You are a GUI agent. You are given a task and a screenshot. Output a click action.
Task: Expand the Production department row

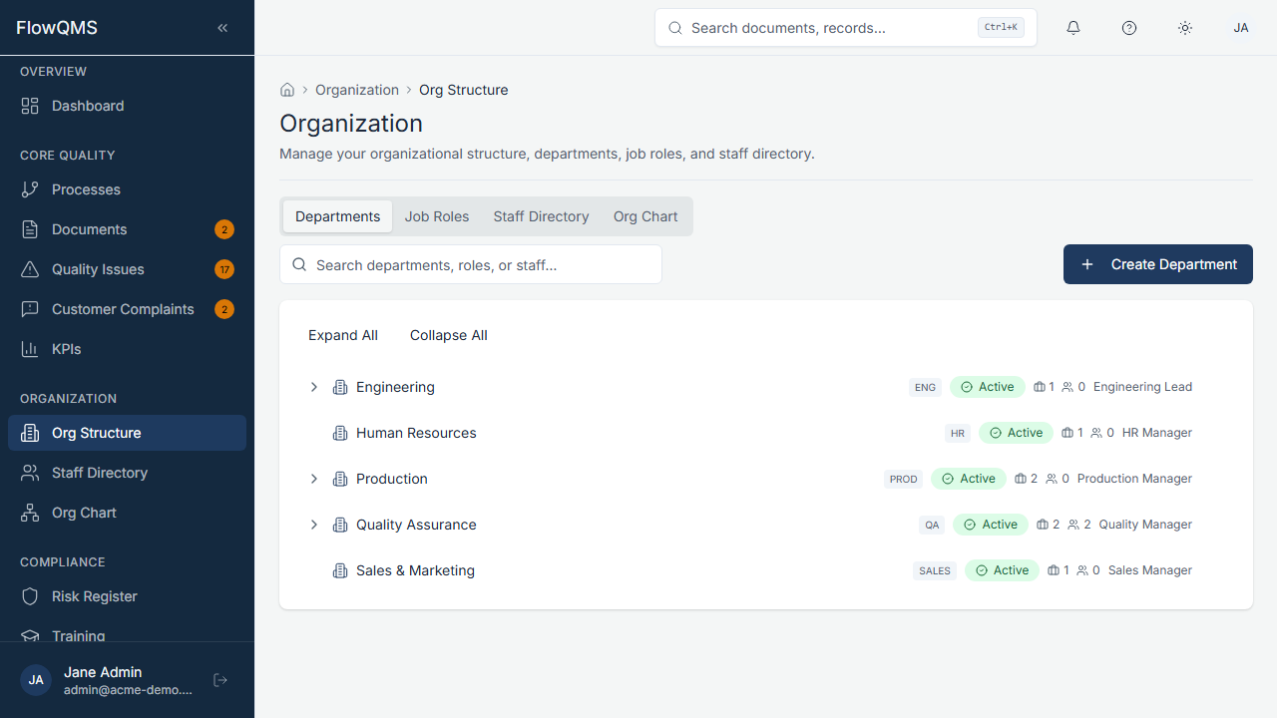tap(314, 479)
